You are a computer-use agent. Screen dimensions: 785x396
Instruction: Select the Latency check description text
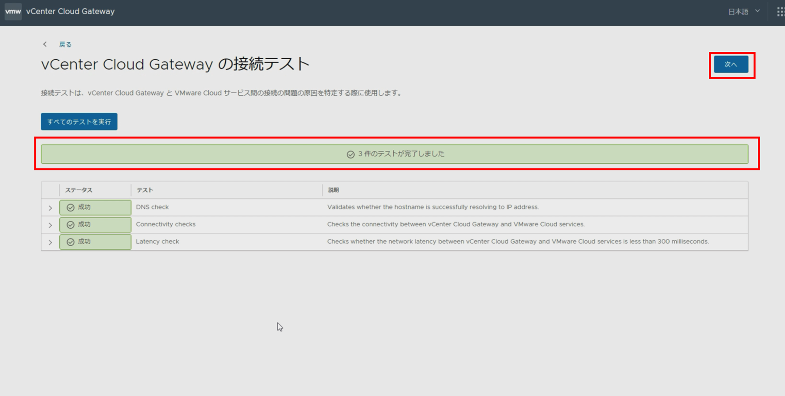pyautogui.click(x=518, y=241)
